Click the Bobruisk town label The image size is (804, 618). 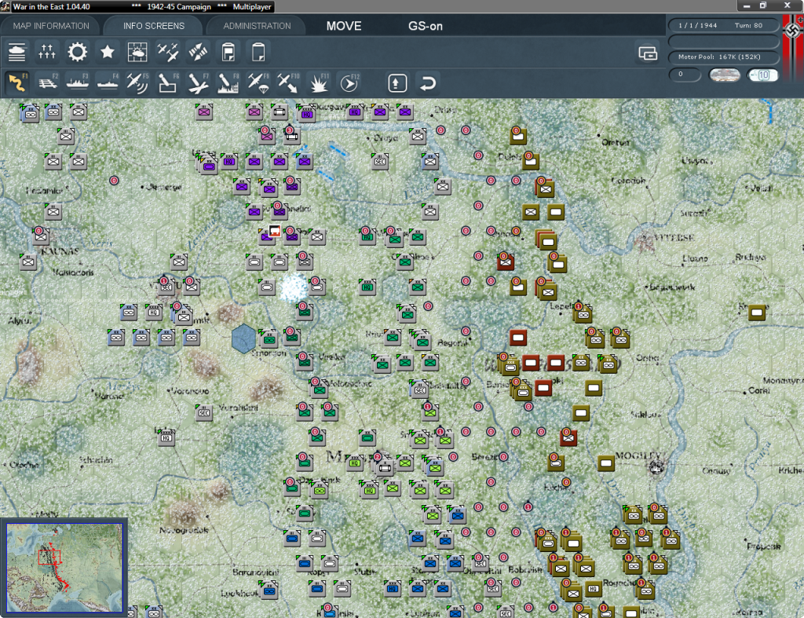[x=525, y=569]
